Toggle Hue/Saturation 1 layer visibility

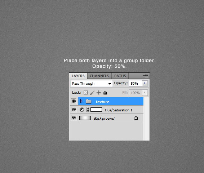click(x=74, y=110)
